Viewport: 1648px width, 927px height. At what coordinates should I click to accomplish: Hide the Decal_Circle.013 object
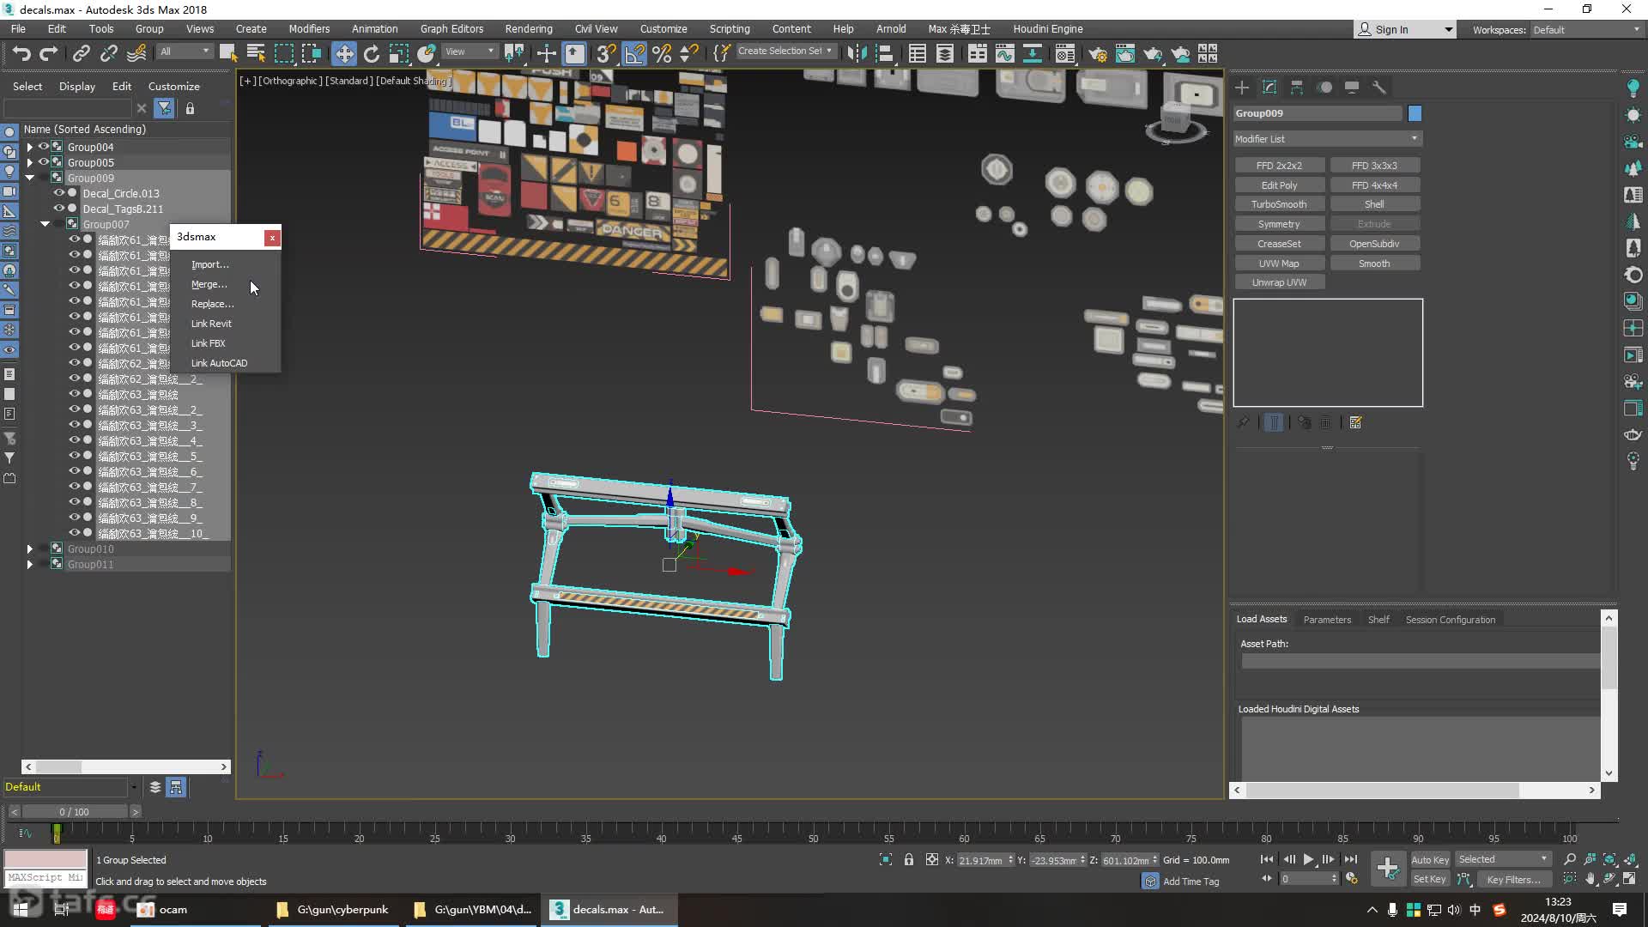[x=59, y=193]
